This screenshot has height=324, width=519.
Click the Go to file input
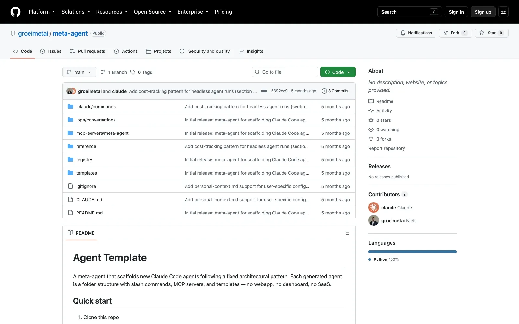coord(285,72)
